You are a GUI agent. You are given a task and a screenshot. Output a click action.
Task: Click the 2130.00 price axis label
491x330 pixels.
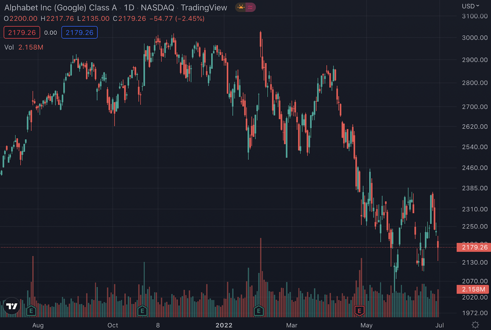pyautogui.click(x=475, y=262)
